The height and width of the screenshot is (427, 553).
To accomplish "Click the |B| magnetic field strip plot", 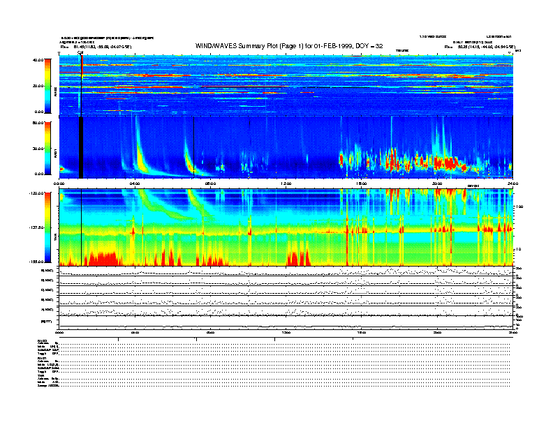I will coord(286,323).
